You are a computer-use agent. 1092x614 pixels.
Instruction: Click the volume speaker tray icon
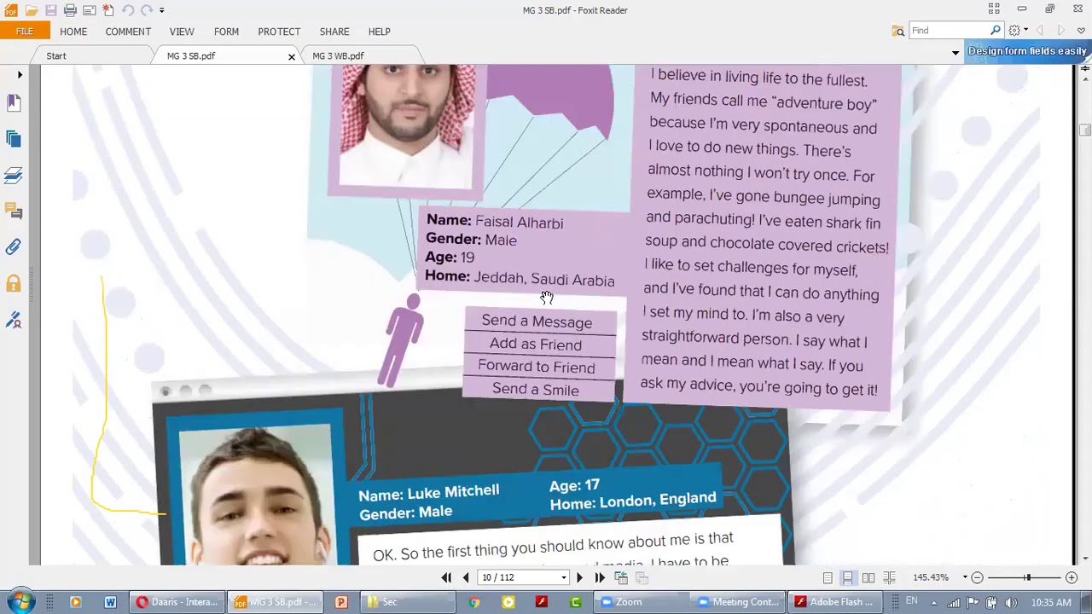tap(1012, 602)
